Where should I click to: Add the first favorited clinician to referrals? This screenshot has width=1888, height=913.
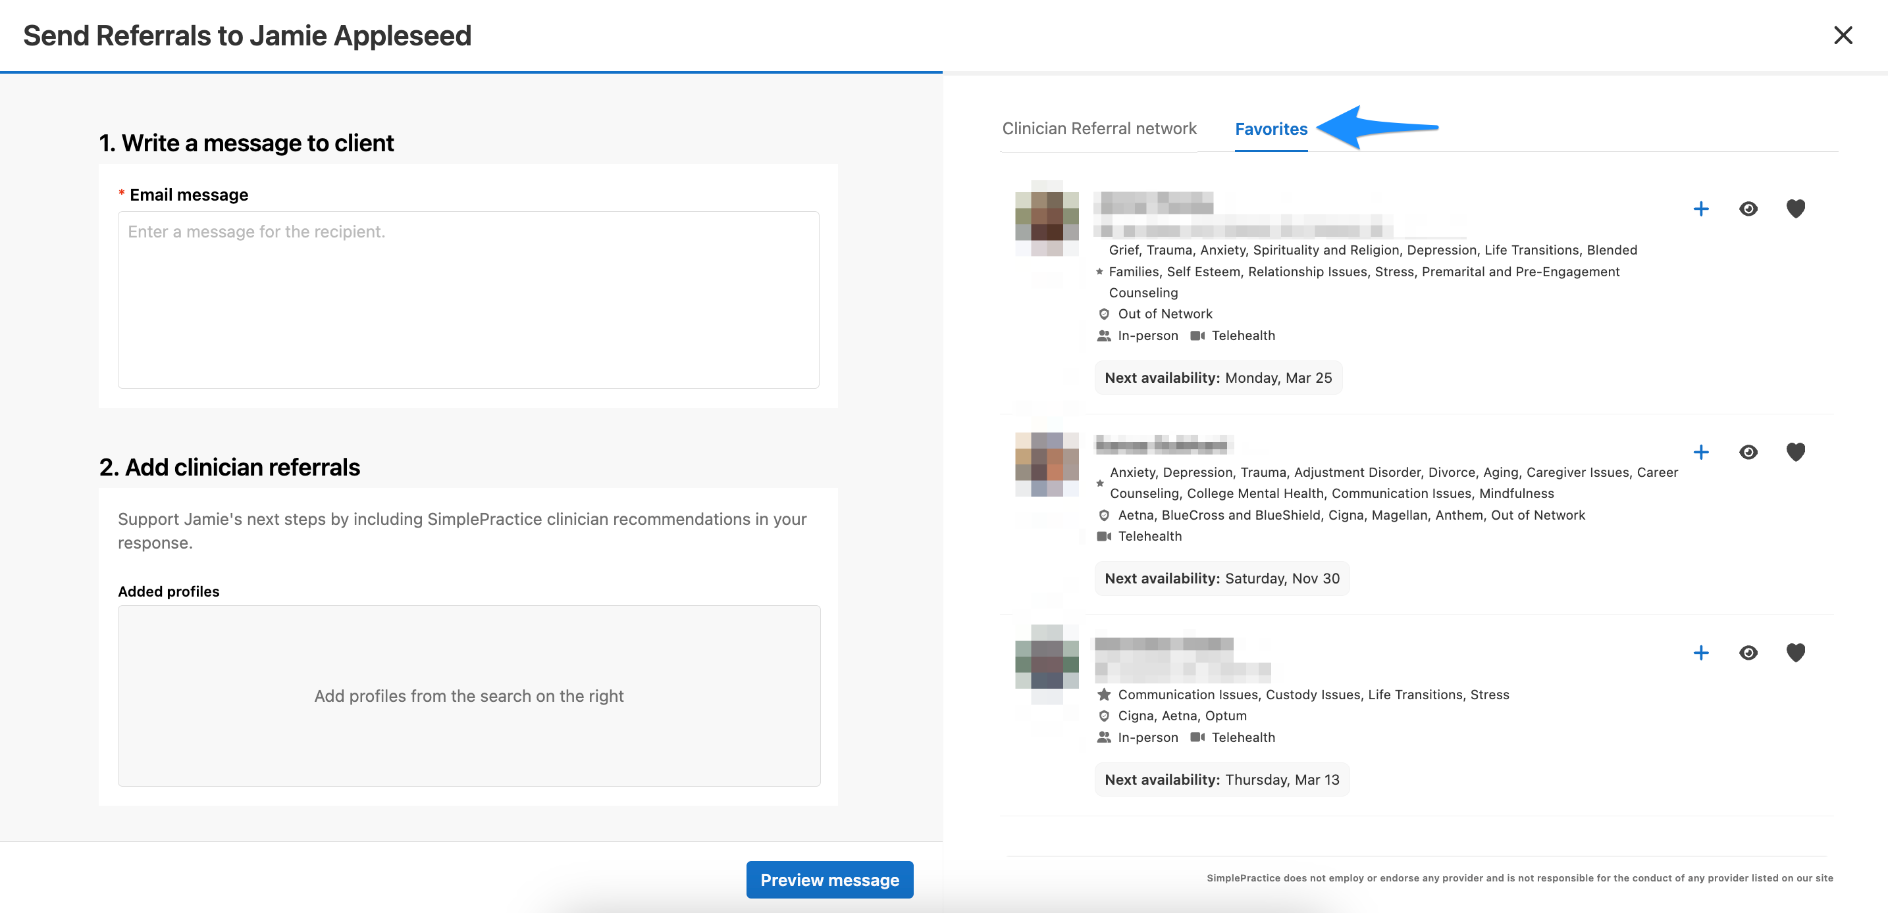point(1701,208)
